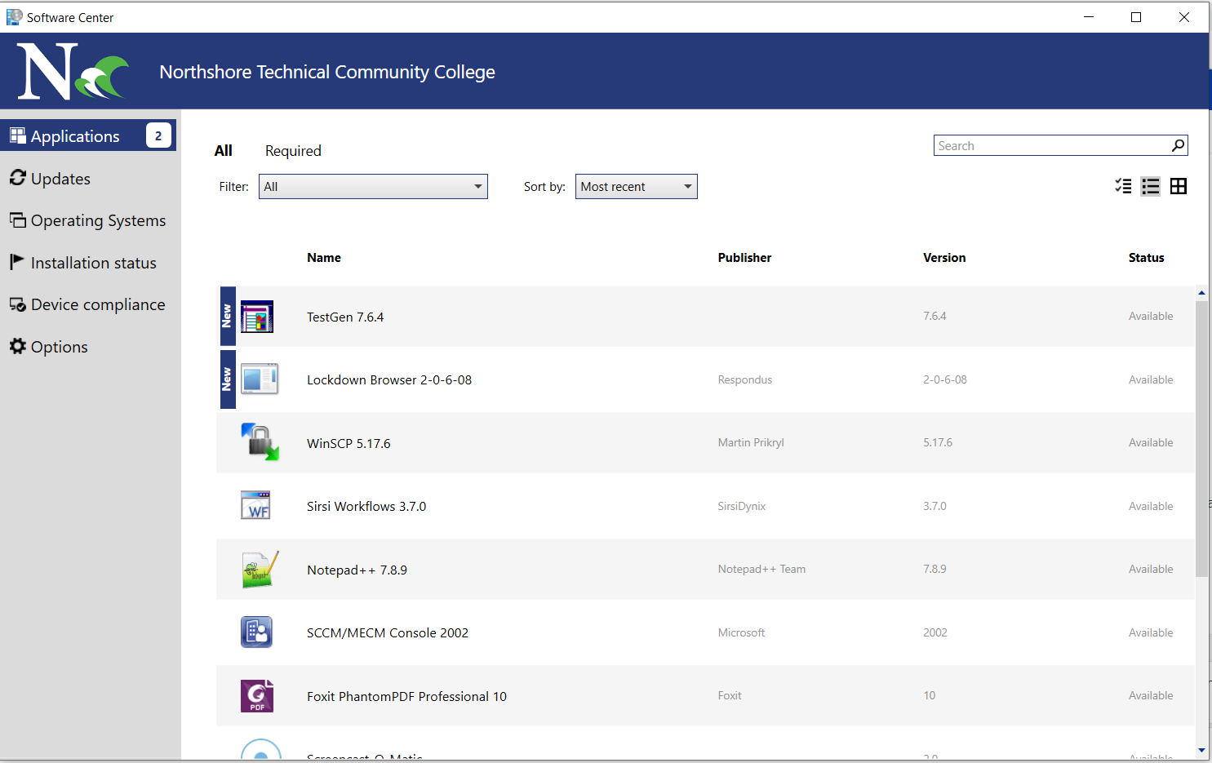1212x763 pixels.
Task: Click the TestGen 7.6.4 app icon
Action: pos(257,317)
